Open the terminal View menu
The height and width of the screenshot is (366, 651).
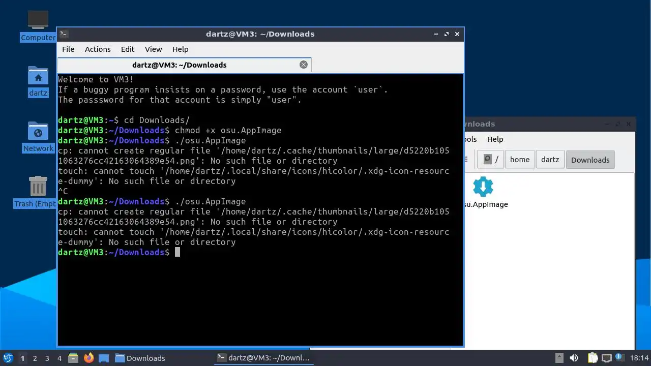coord(153,49)
